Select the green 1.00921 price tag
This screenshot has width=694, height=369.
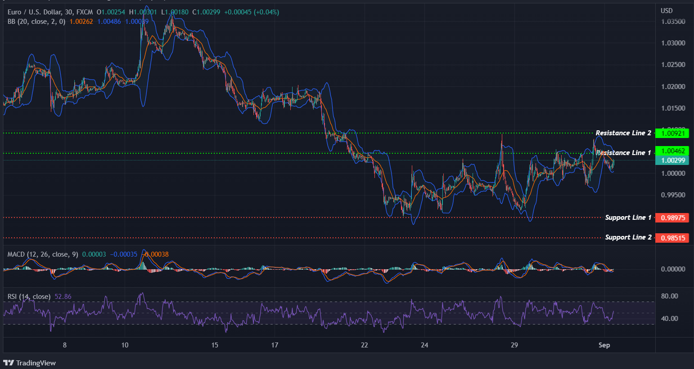(x=672, y=133)
